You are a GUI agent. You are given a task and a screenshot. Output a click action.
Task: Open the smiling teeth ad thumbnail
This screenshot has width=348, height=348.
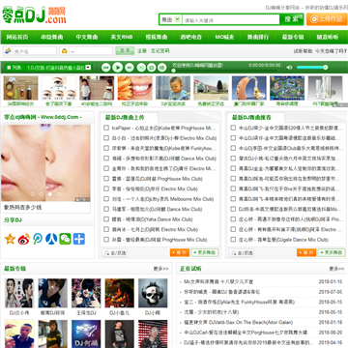click(x=135, y=88)
